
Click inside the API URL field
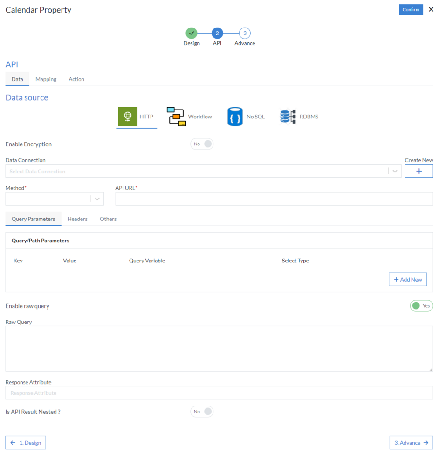(x=274, y=199)
